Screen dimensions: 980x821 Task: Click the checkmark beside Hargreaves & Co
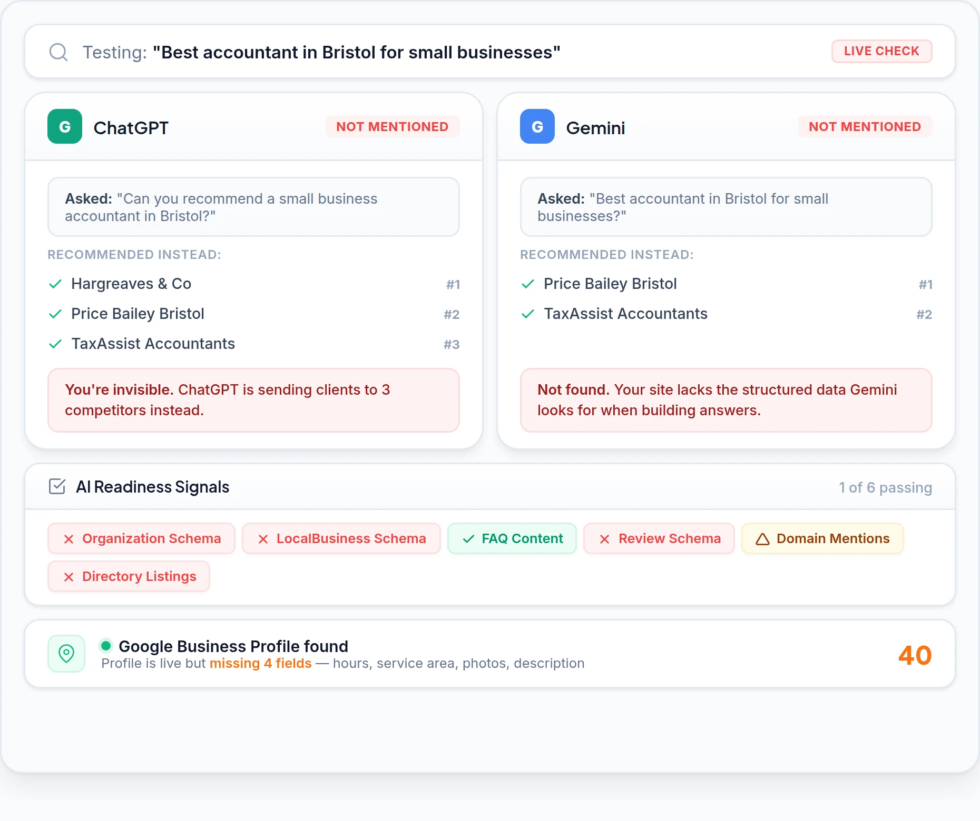tap(55, 284)
